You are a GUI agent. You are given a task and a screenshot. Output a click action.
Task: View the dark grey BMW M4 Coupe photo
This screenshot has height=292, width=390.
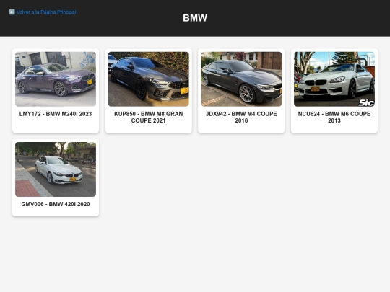coord(241,79)
